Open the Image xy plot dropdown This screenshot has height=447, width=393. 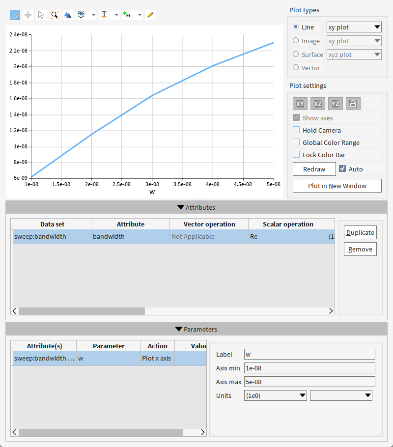(x=354, y=41)
